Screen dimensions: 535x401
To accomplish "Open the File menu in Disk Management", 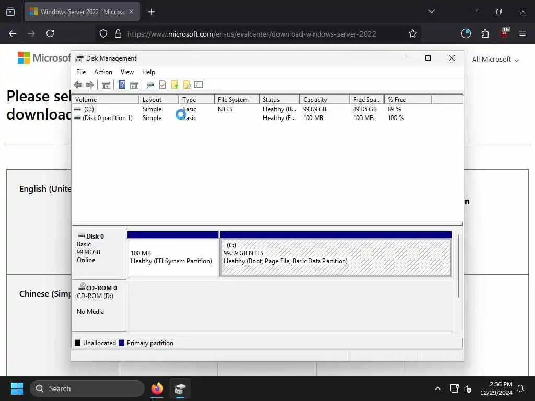I will coord(81,72).
